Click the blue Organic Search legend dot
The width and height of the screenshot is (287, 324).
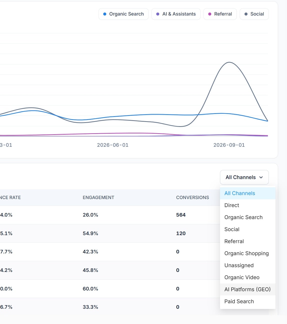[105, 14]
